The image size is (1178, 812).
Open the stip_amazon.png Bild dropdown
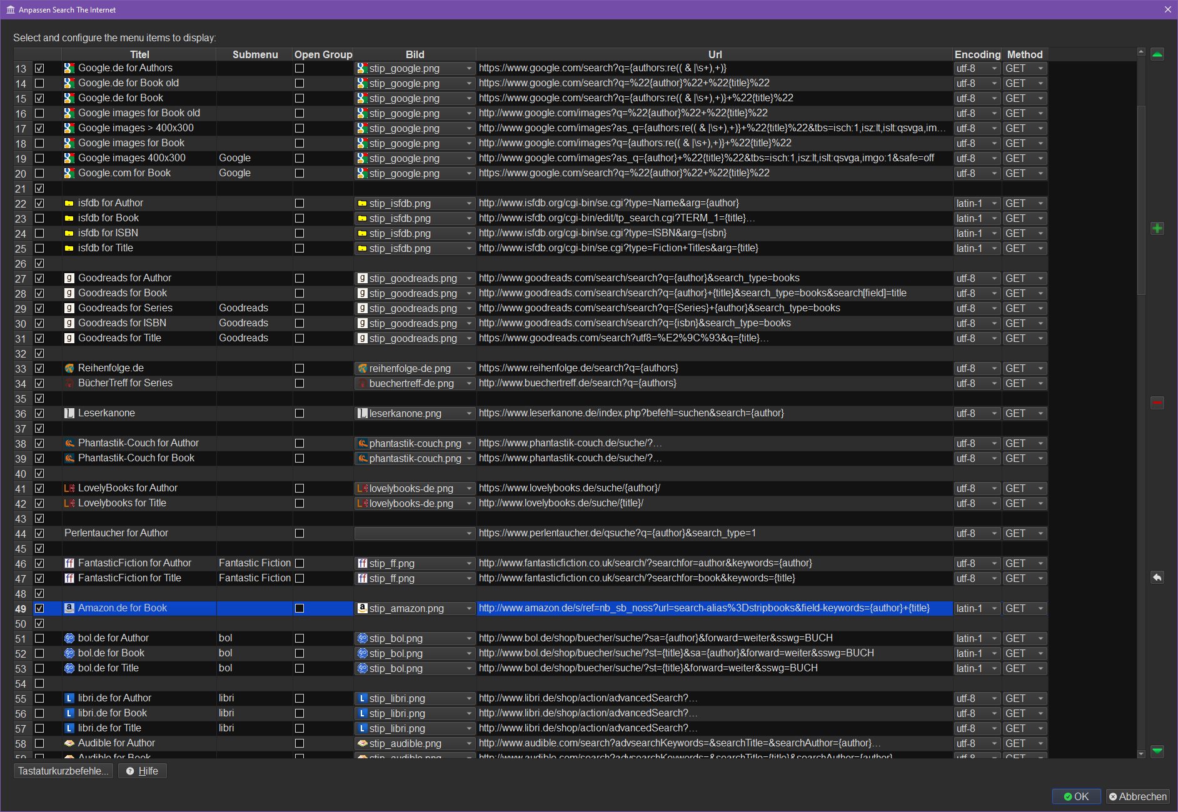tap(415, 608)
